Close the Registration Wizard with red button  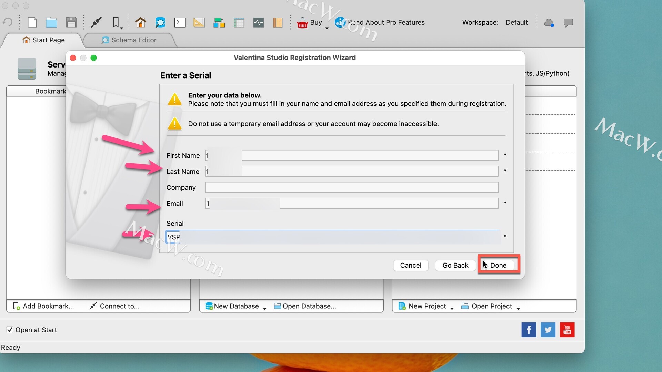(x=73, y=58)
